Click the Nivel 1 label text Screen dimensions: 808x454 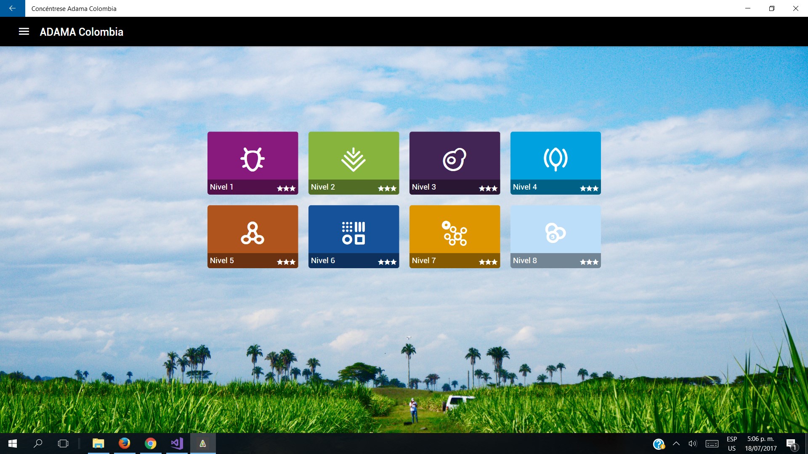221,187
